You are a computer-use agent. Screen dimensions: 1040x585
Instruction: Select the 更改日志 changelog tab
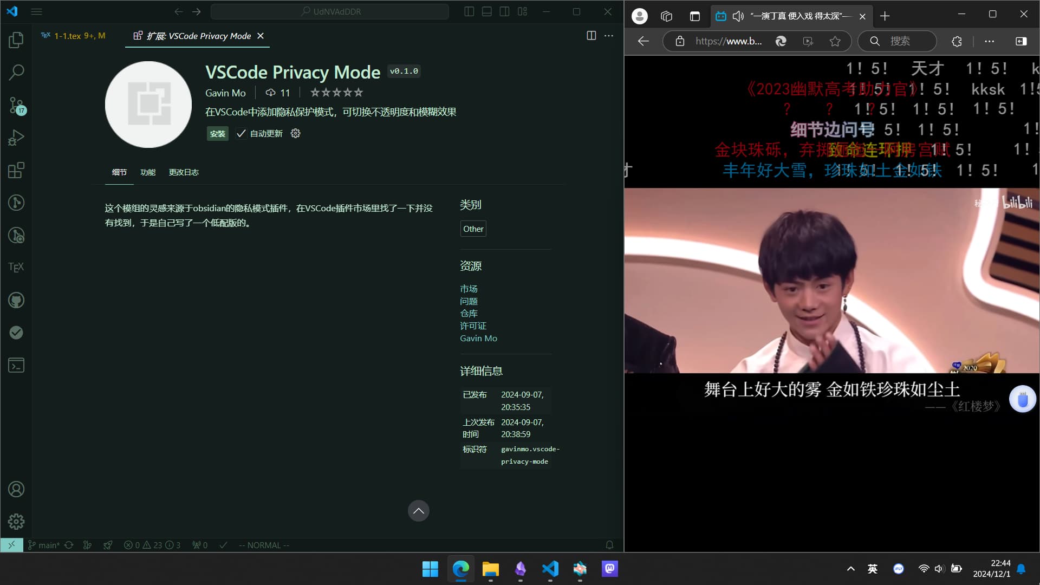click(184, 172)
